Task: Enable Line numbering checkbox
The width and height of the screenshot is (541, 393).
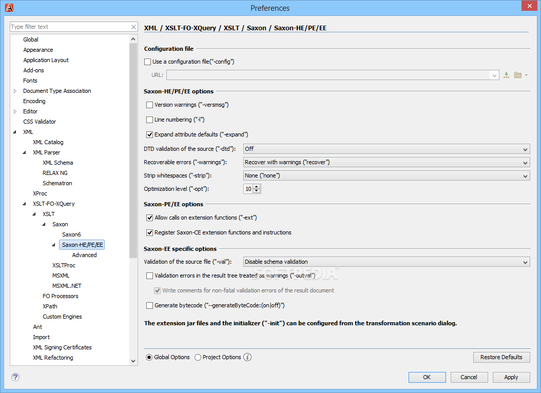Action: pos(149,120)
